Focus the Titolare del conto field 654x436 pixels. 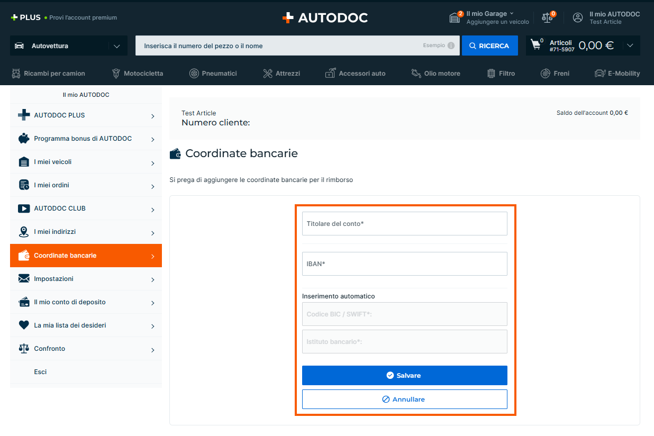click(x=404, y=224)
